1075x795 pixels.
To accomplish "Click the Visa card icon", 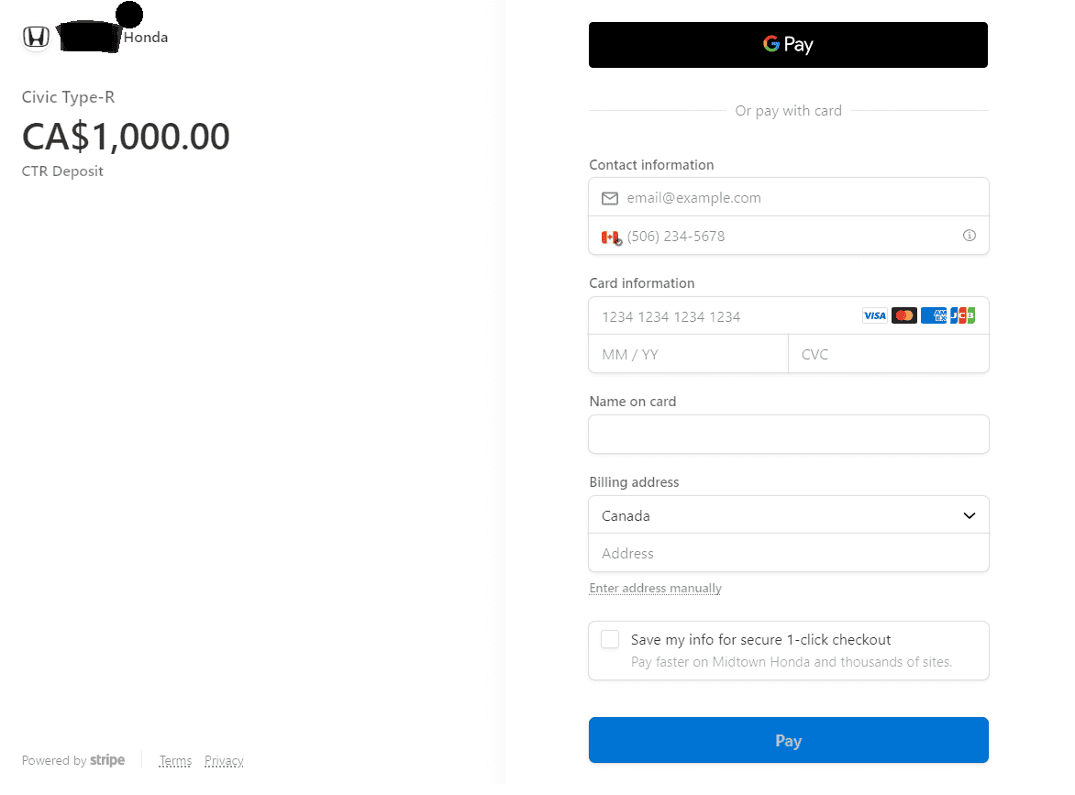I will (875, 315).
